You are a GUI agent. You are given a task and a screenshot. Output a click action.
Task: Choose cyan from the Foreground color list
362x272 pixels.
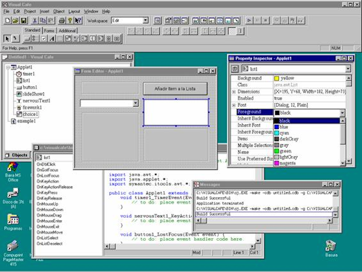pyautogui.click(x=284, y=133)
